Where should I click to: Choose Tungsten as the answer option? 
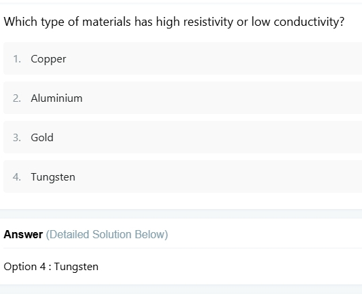183,176
